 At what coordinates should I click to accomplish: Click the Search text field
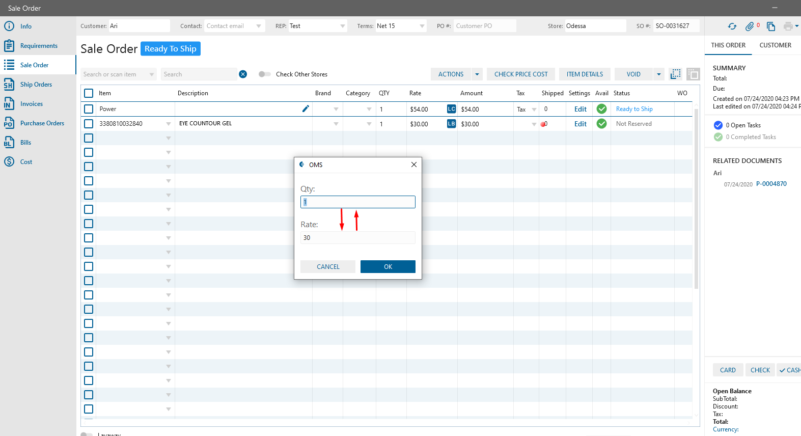199,74
